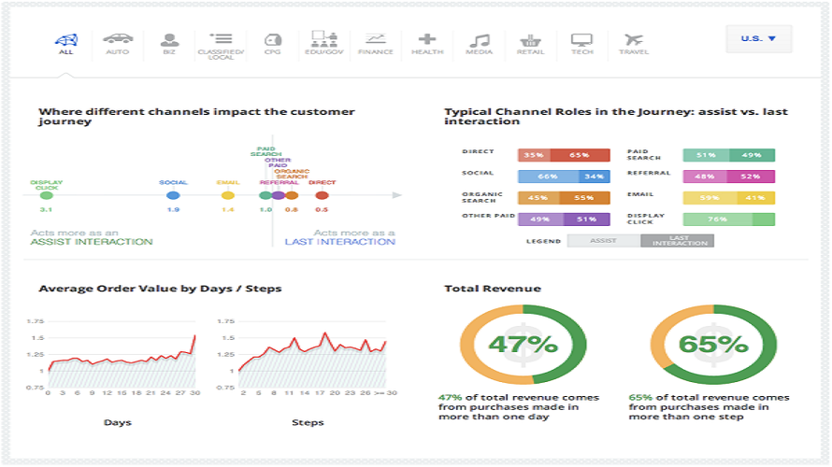Toggle the LAST INTERACTION legend button

[x=677, y=241]
